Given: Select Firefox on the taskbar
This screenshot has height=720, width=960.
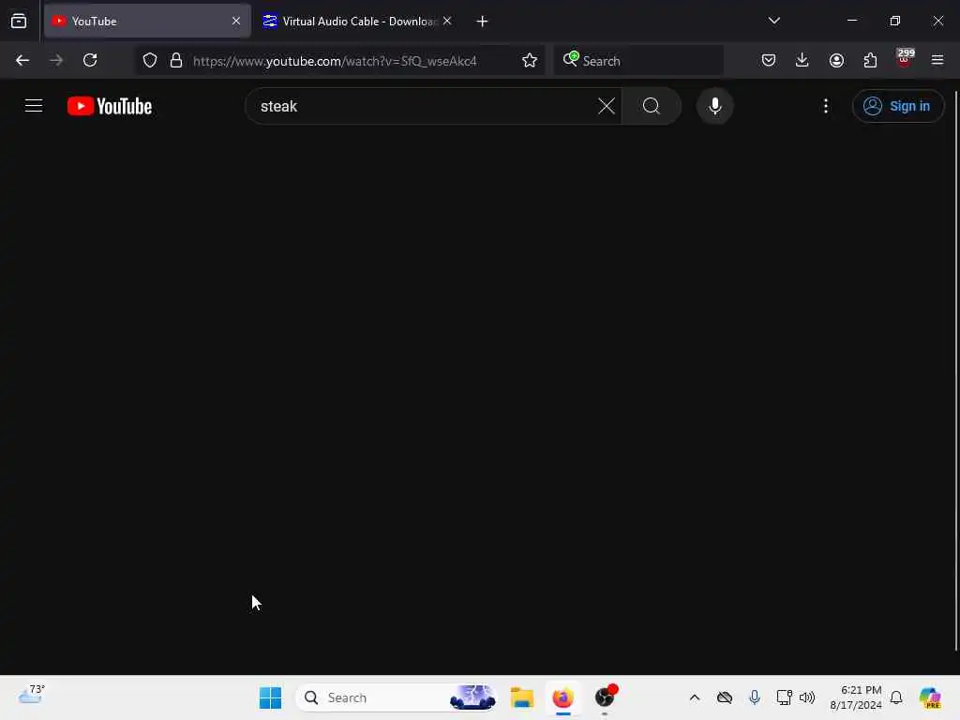Looking at the screenshot, I should [x=562, y=697].
